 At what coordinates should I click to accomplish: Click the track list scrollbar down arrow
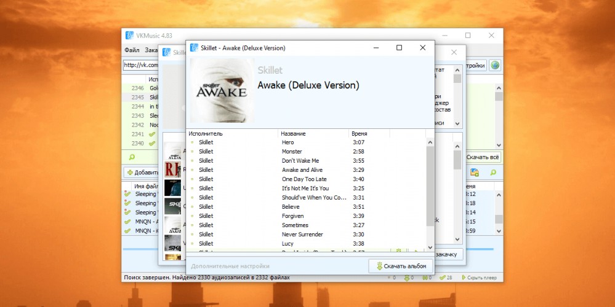(430, 247)
